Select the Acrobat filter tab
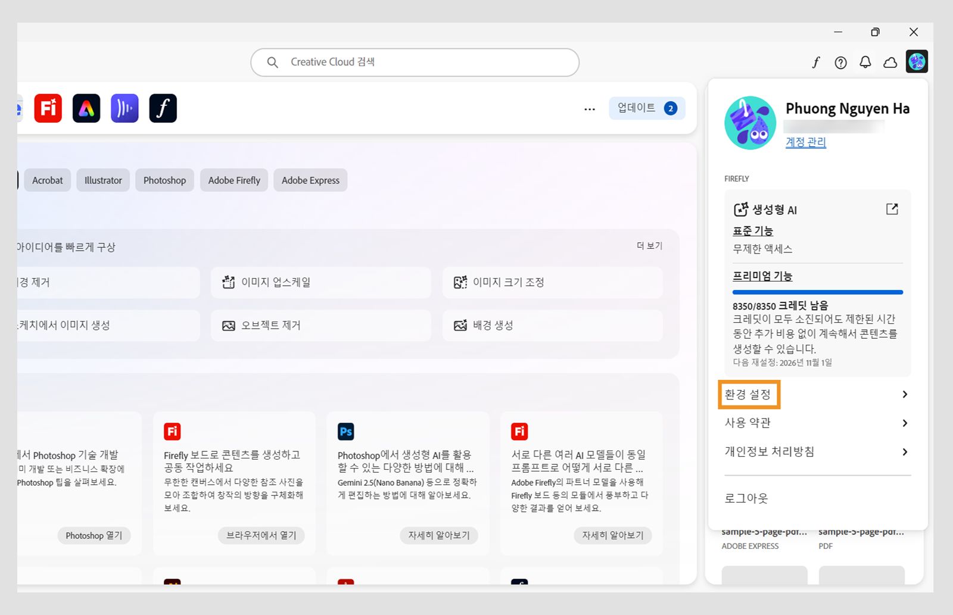953x615 pixels. (x=48, y=180)
